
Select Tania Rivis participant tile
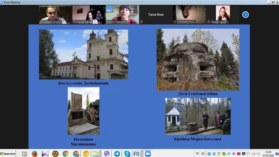point(156,14)
